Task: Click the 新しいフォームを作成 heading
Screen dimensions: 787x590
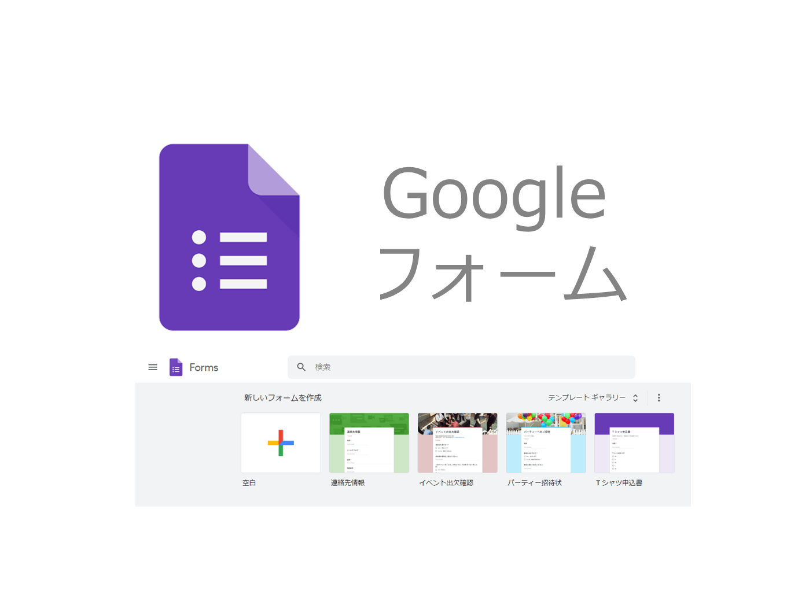Action: [x=282, y=398]
